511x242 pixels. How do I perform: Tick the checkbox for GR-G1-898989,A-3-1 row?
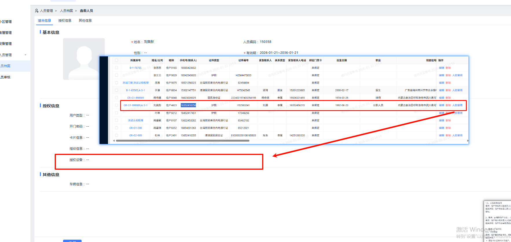117,105
